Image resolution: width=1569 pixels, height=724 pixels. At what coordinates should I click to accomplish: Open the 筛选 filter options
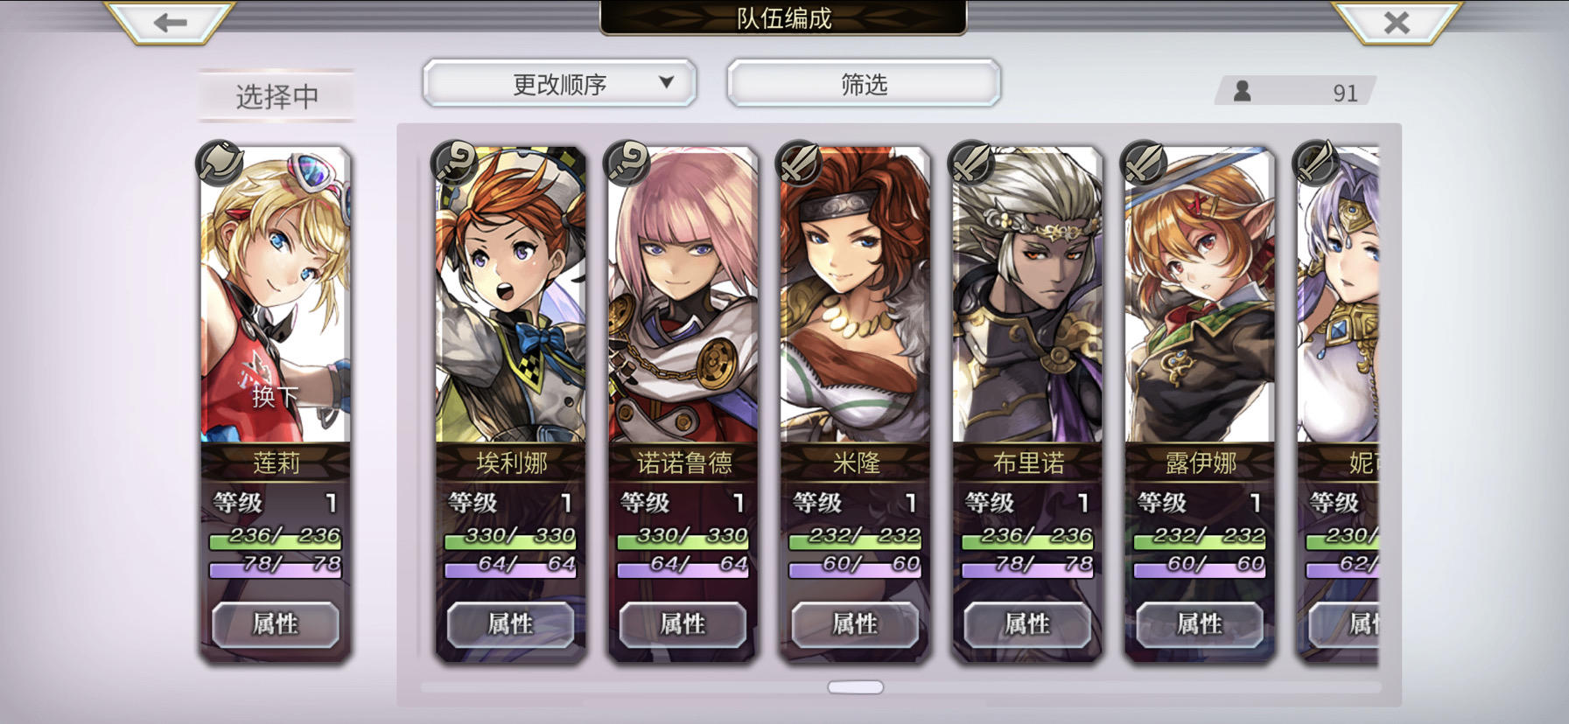point(864,84)
